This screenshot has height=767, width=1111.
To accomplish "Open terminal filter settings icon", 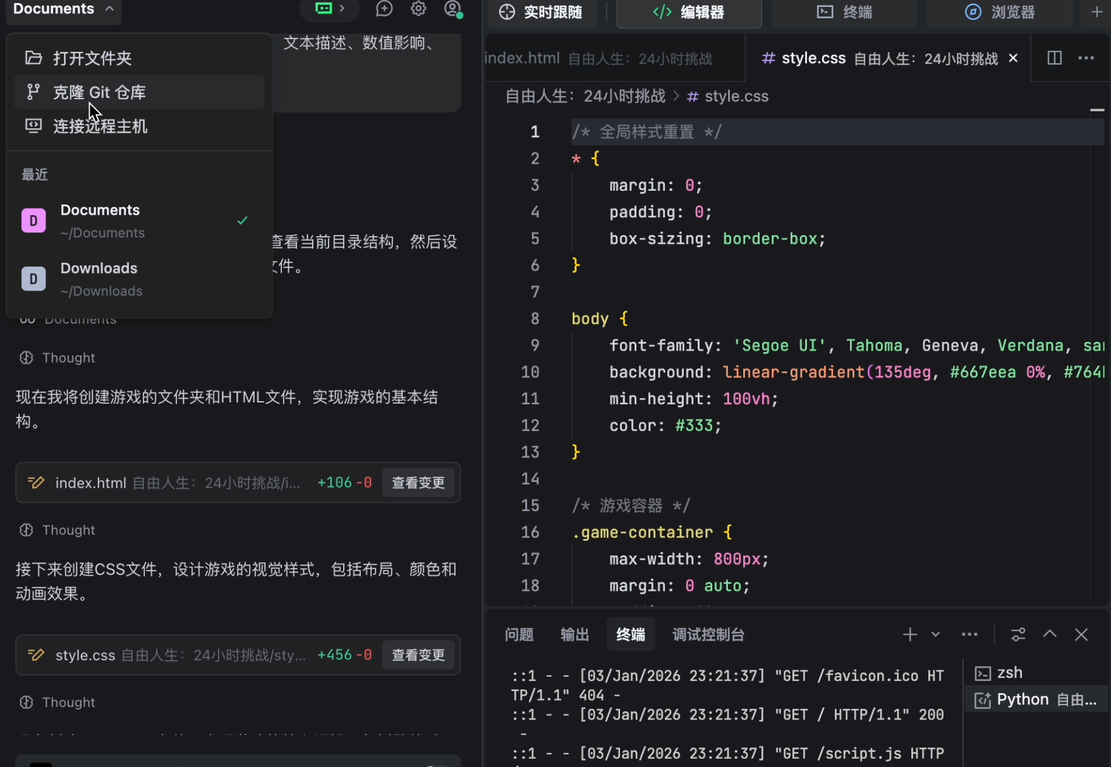I will click(x=1017, y=634).
